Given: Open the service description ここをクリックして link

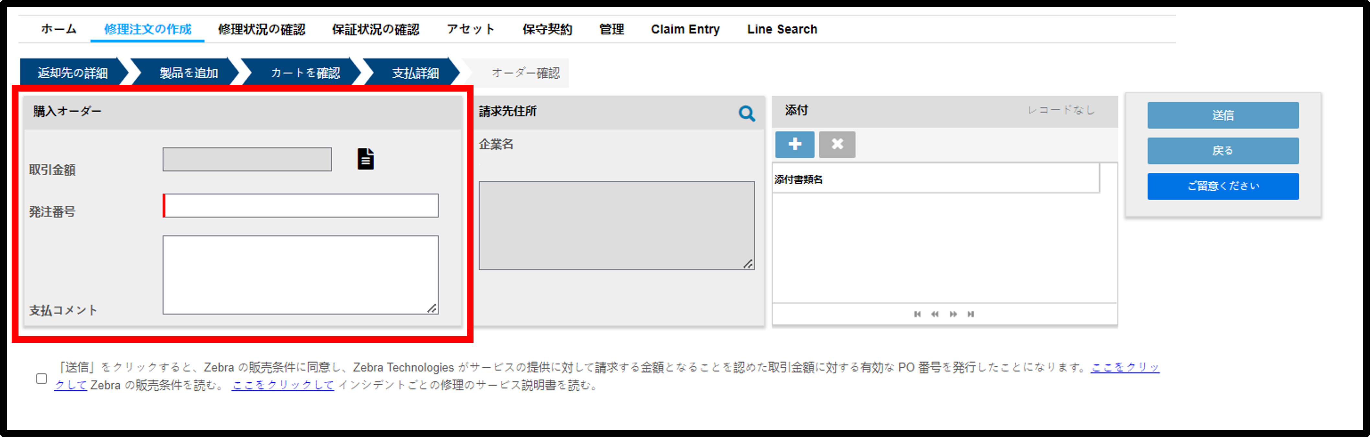Looking at the screenshot, I should (x=283, y=386).
